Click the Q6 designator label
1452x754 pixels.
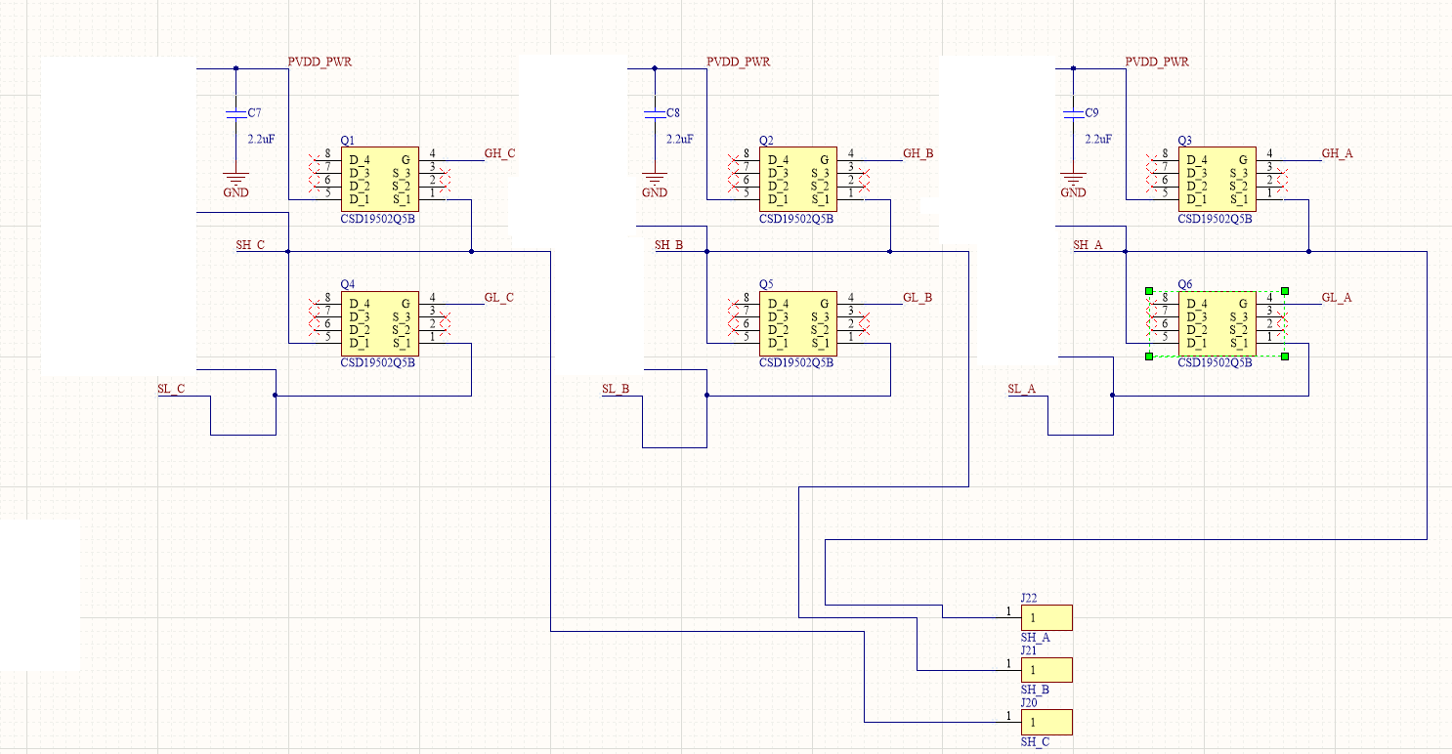point(1184,284)
